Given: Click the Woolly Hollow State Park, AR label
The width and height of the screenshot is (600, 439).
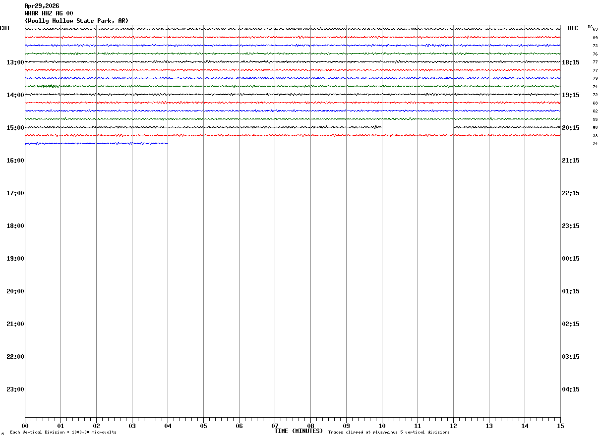Looking at the screenshot, I should click(x=76, y=21).
